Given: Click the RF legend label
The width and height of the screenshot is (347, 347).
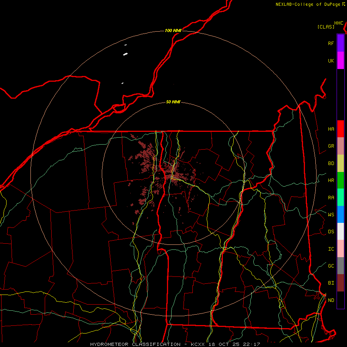Looking at the screenshot, I should [x=331, y=43].
